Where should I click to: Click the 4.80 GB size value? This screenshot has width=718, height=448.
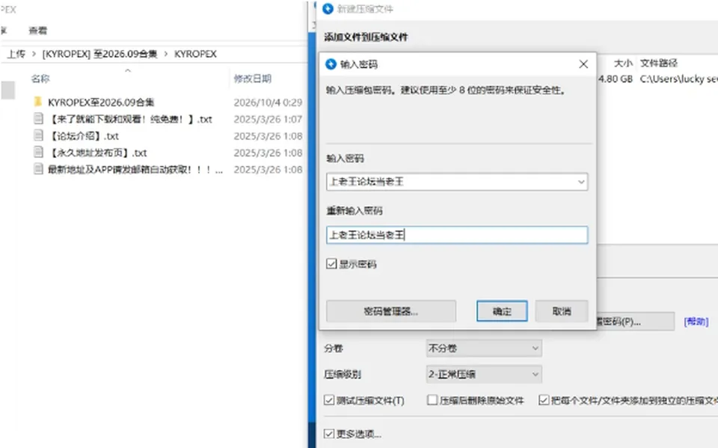point(616,79)
